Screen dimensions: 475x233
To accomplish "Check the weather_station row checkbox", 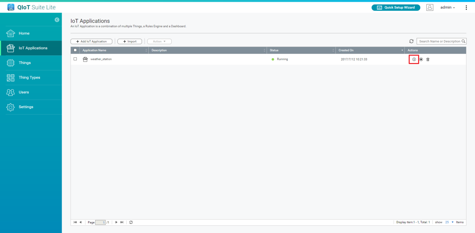I will click(75, 59).
